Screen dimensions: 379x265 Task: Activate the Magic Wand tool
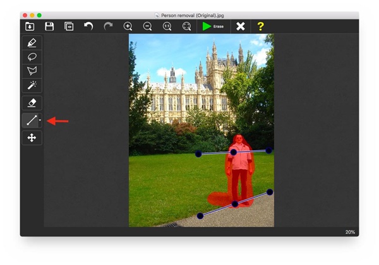click(32, 85)
